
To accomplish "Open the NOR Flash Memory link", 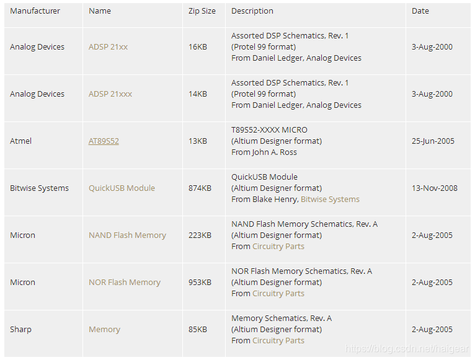I will [124, 283].
